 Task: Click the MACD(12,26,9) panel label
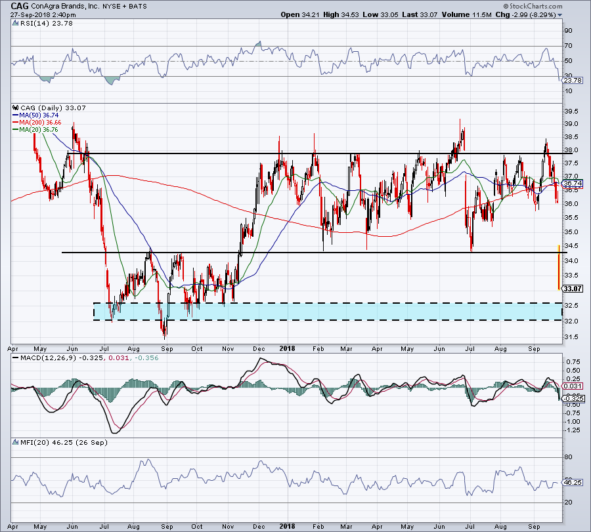pos(47,358)
